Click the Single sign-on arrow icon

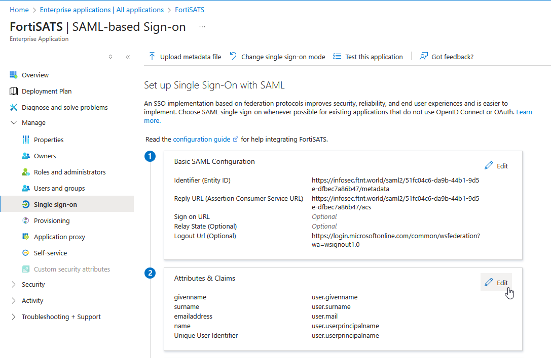[26, 204]
